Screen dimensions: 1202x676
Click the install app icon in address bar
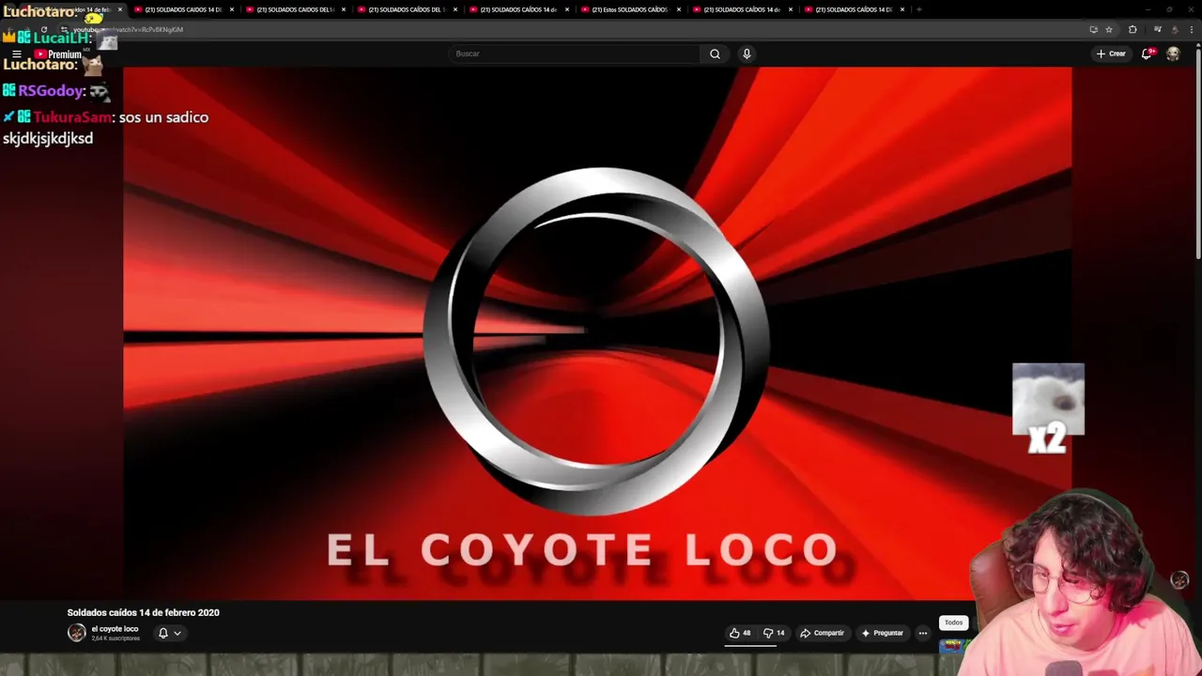(1093, 29)
